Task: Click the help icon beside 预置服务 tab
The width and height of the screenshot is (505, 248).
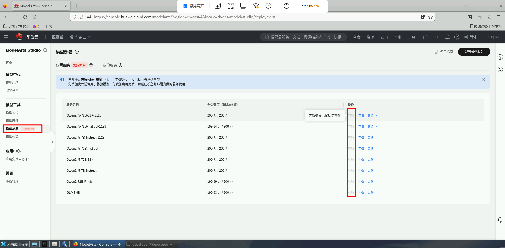Action: tap(91, 65)
